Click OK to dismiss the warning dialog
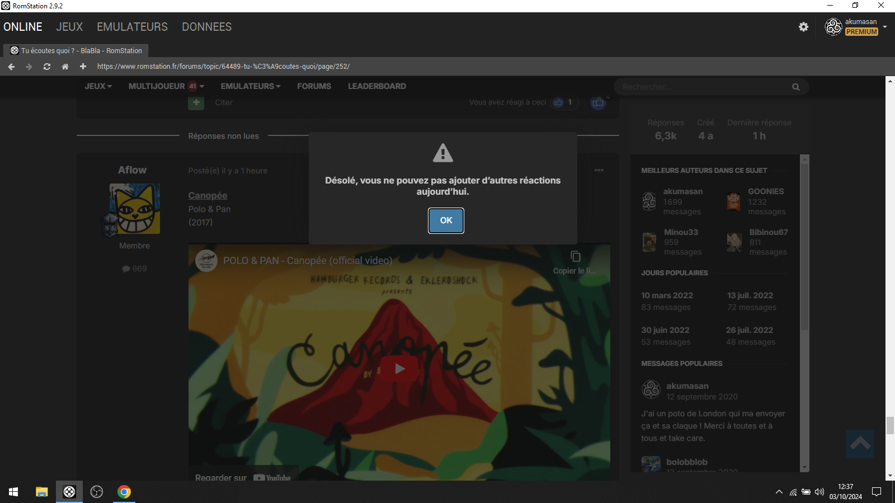The height and width of the screenshot is (503, 895). [x=446, y=220]
